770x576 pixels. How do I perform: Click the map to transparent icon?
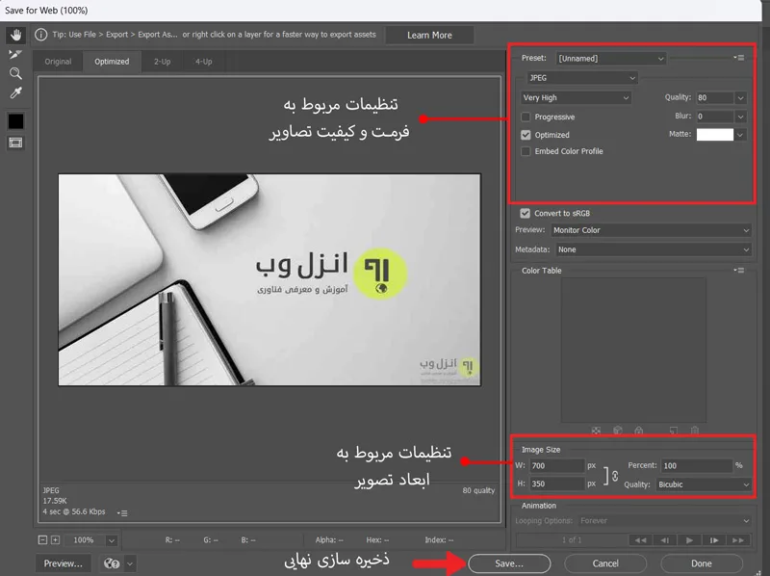(596, 430)
